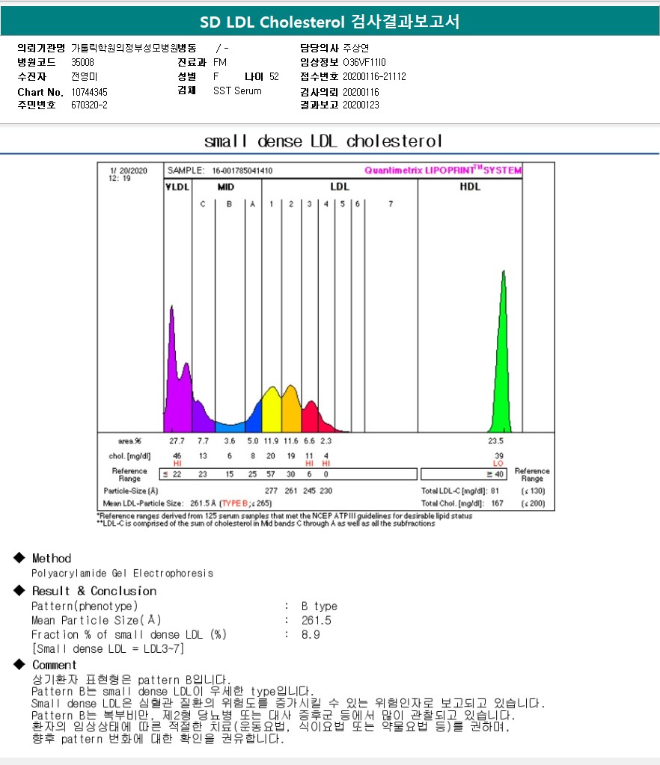Click the 'Comment' section heading
This screenshot has height=765, width=660.
[55, 665]
